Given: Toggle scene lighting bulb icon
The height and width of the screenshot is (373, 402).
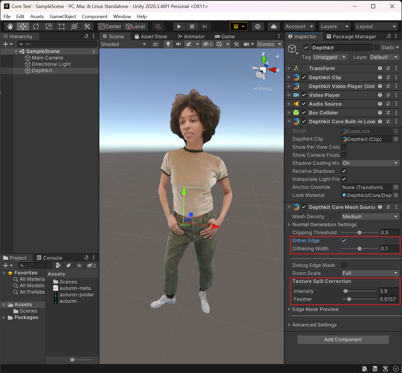Looking at the screenshot, I should (x=168, y=44).
